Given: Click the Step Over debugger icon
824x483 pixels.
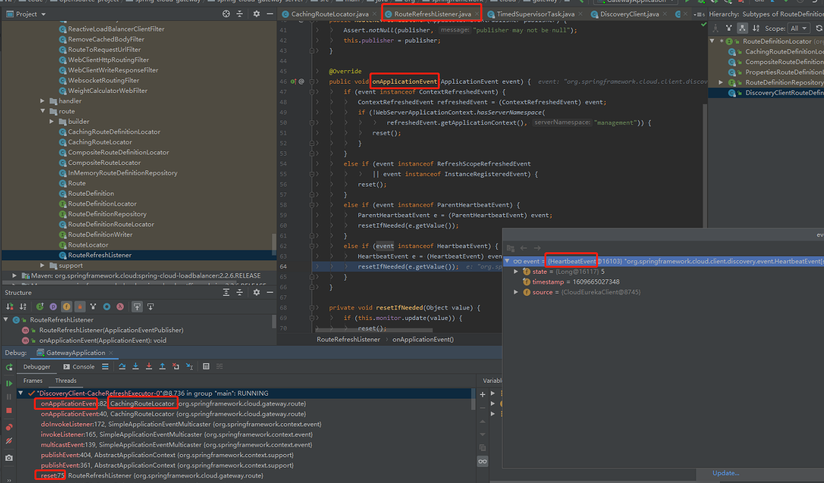Looking at the screenshot, I should pyautogui.click(x=122, y=367).
